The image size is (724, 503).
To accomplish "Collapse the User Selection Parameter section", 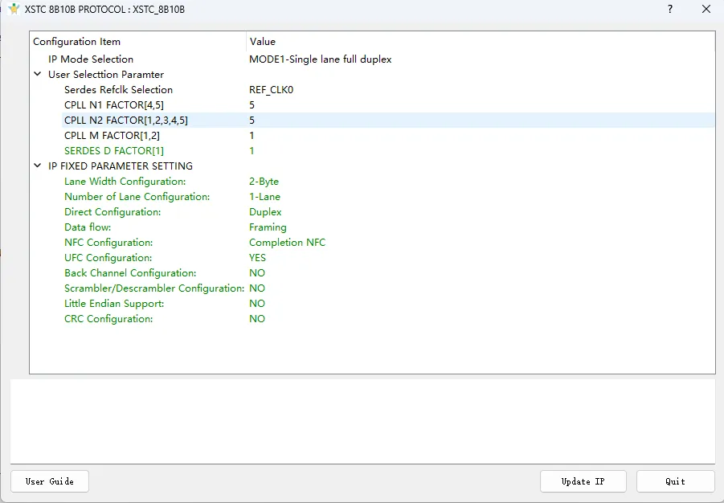I will click(38, 75).
